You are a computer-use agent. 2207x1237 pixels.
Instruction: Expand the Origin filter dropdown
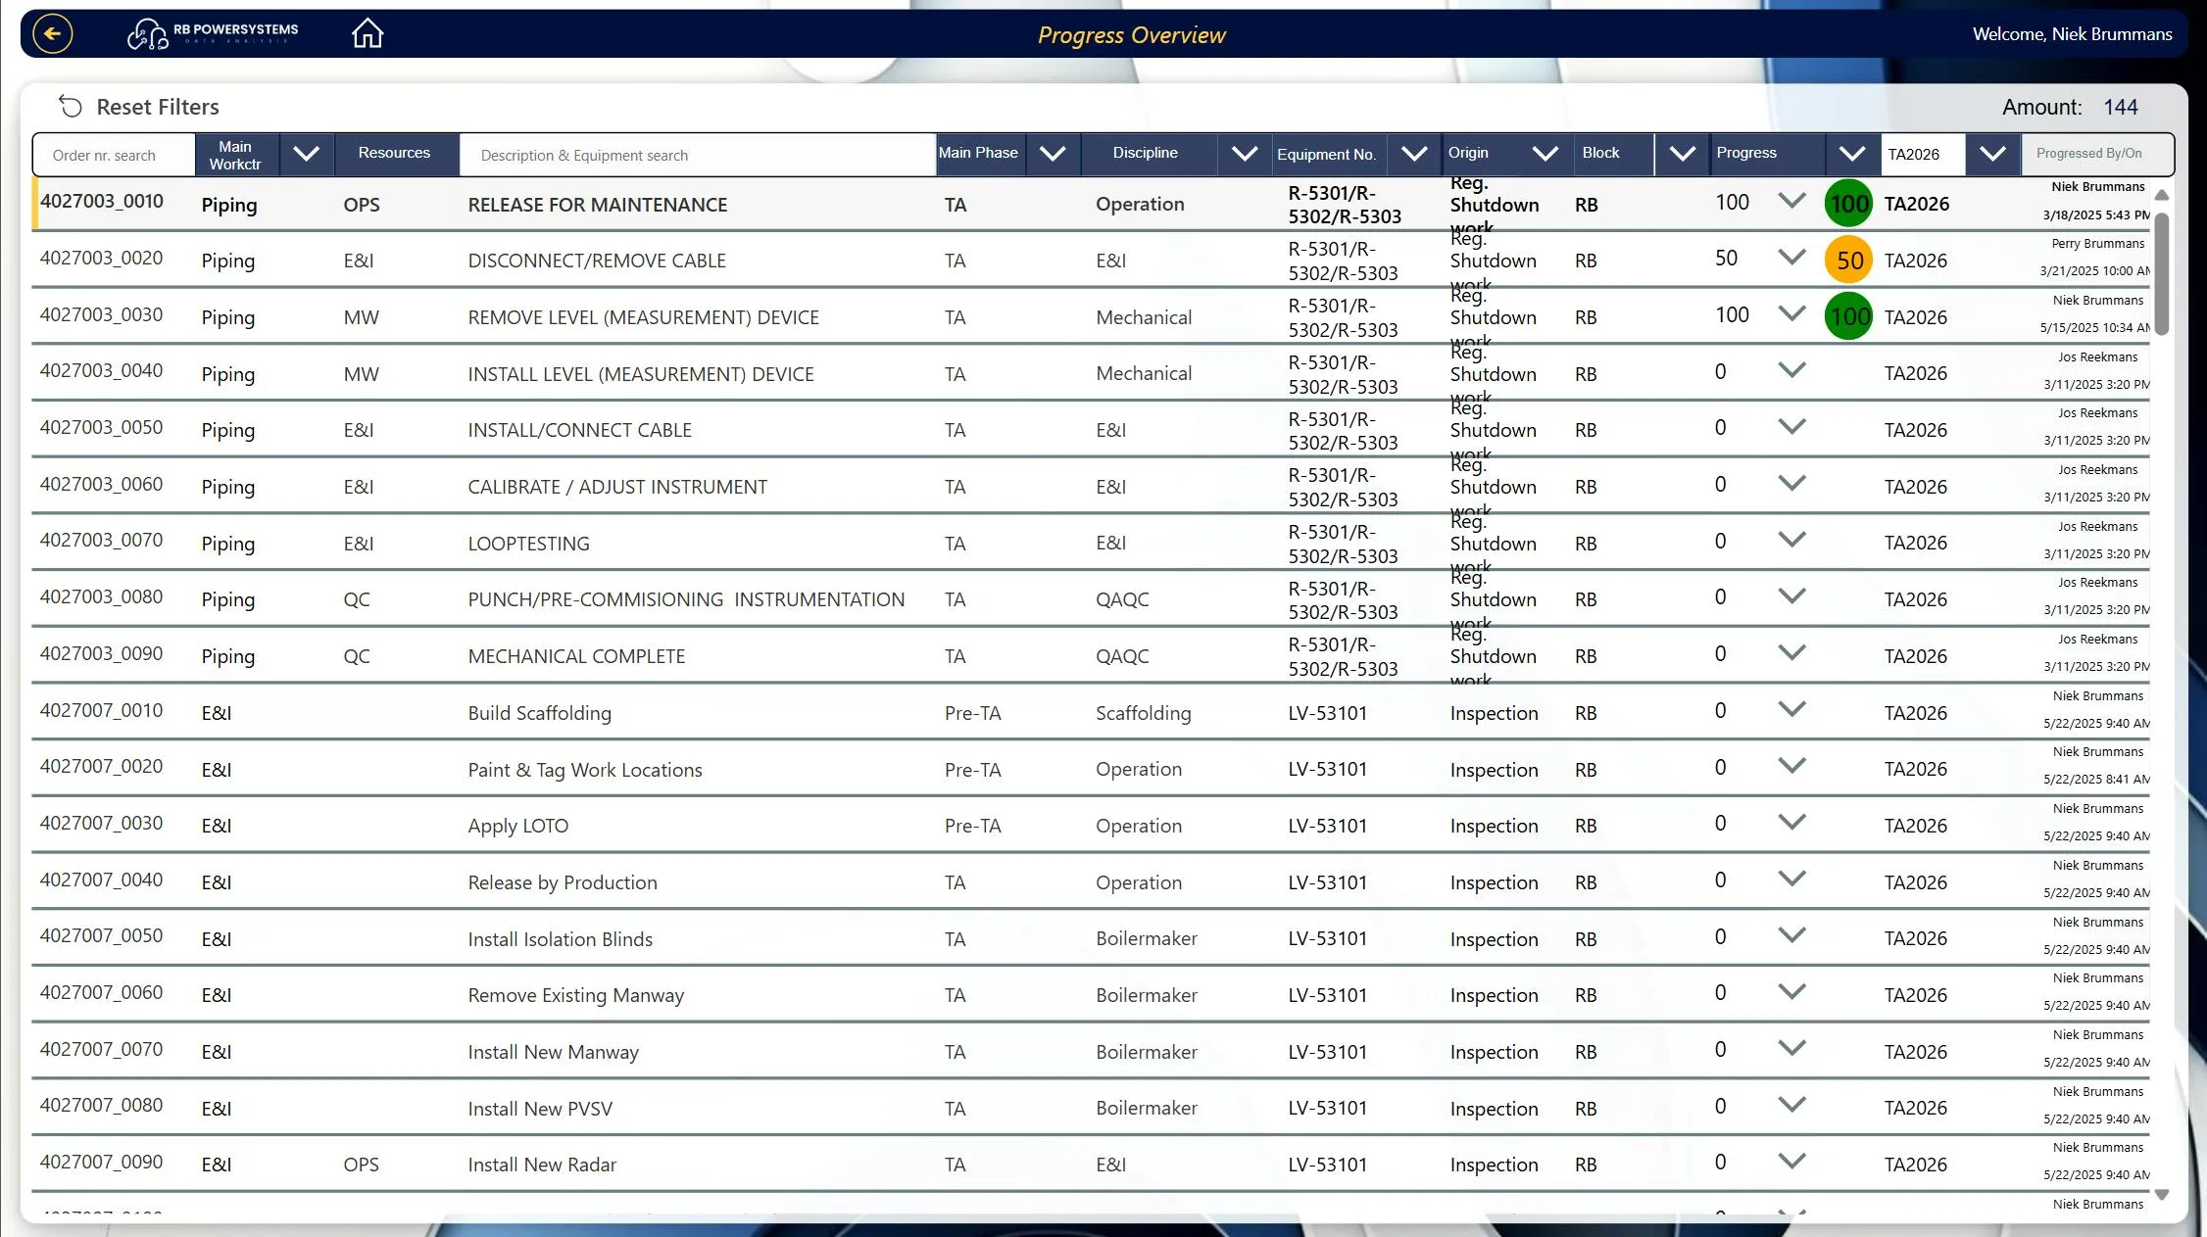tap(1545, 154)
